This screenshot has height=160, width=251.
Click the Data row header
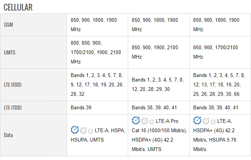[9, 135]
